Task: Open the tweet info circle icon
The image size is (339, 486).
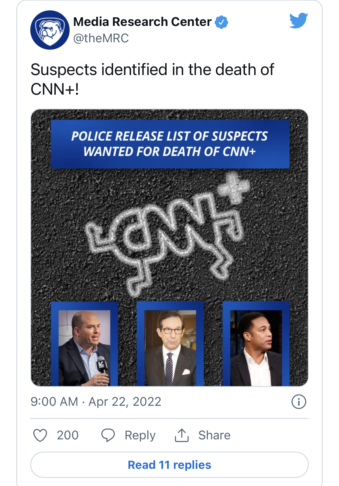Action: coord(299,402)
